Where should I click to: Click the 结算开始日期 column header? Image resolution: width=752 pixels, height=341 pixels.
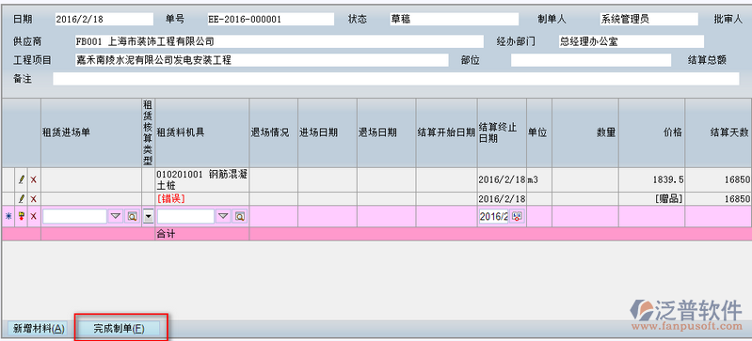(x=446, y=132)
